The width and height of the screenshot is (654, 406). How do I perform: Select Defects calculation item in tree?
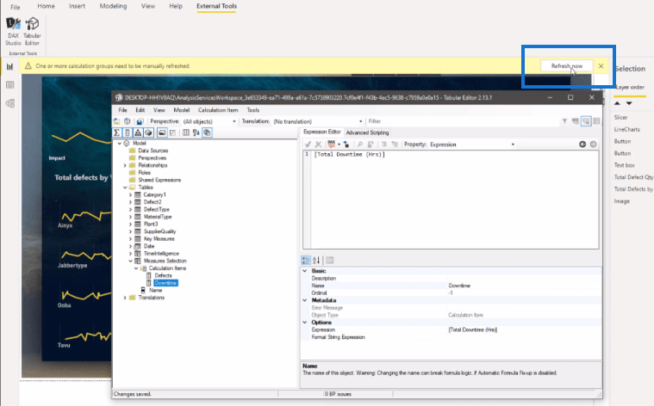click(163, 275)
